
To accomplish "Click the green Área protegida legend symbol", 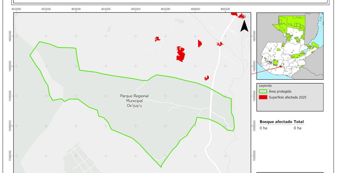I will (263, 91).
